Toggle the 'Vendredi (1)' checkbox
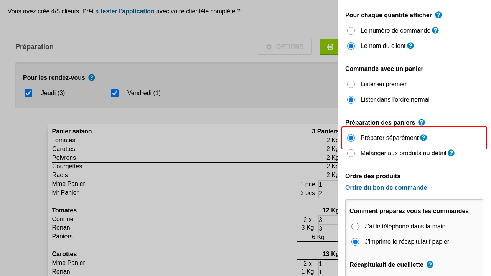Image resolution: width=491 pixels, height=276 pixels. pyautogui.click(x=115, y=93)
